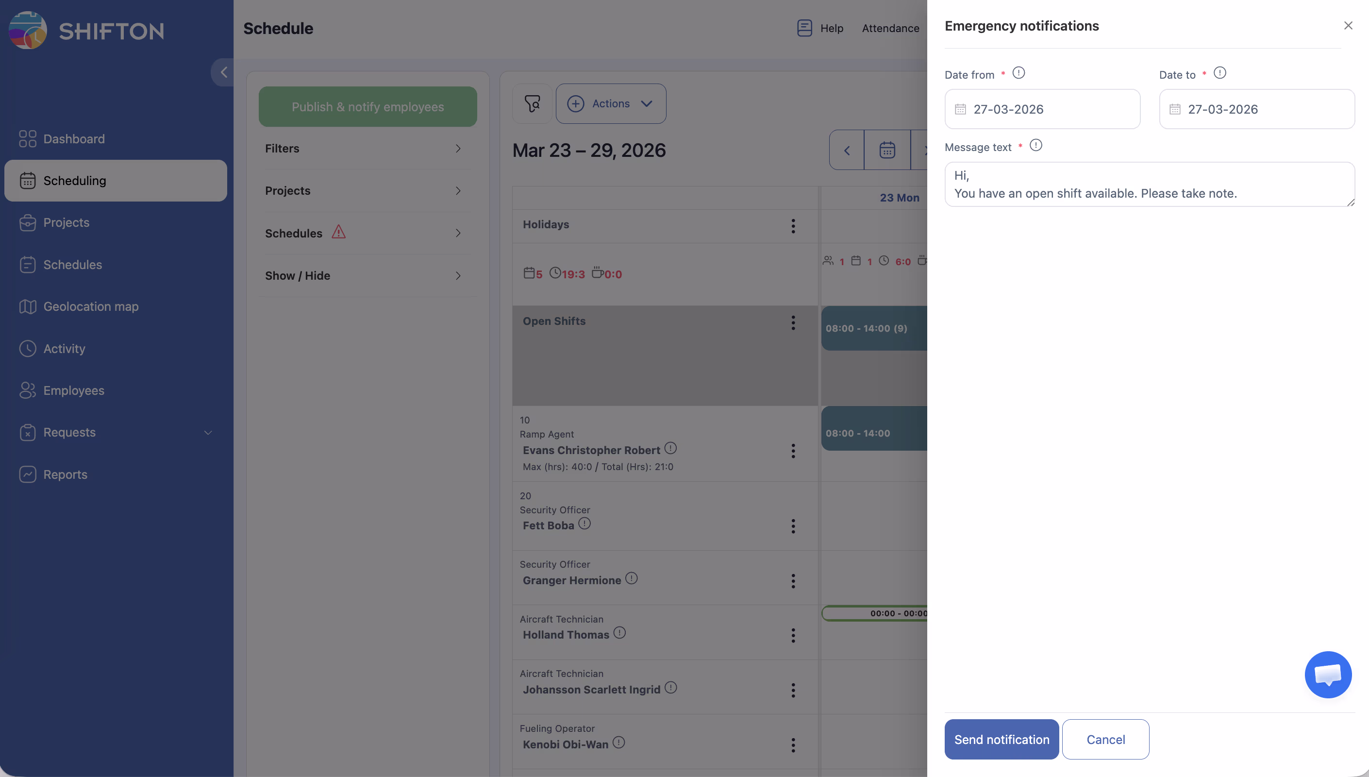Click the Date to input field

(1256, 109)
